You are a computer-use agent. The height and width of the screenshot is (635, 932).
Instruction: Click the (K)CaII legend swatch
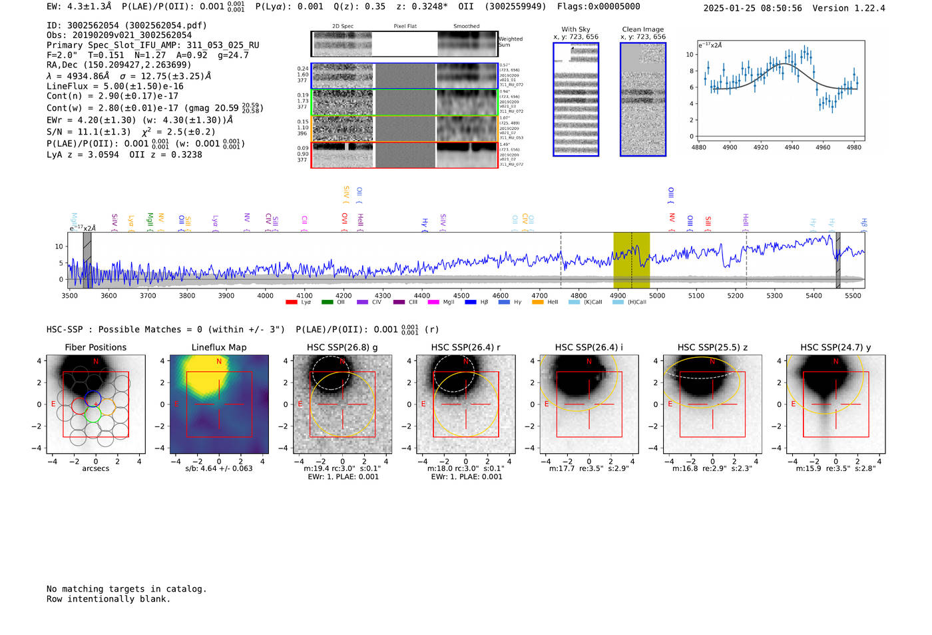(x=574, y=302)
